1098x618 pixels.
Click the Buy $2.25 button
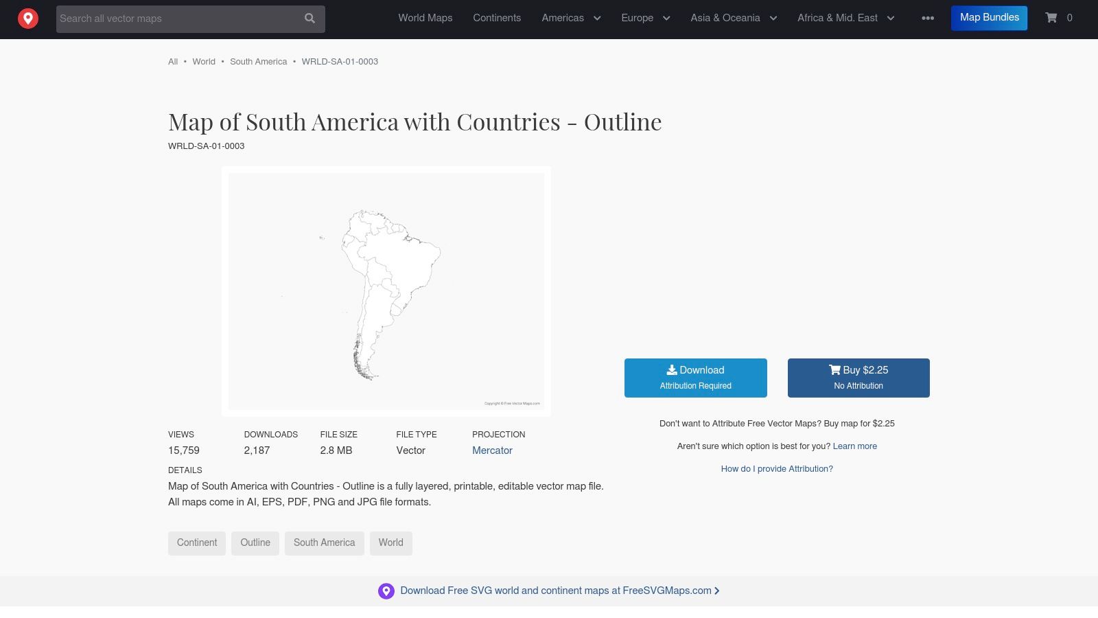(858, 378)
